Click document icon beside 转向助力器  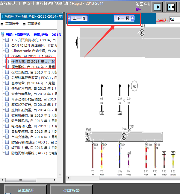tap(7, 147)
